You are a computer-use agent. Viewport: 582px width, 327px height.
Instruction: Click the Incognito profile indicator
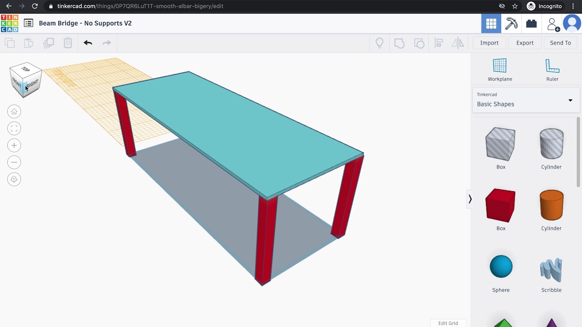tap(544, 6)
